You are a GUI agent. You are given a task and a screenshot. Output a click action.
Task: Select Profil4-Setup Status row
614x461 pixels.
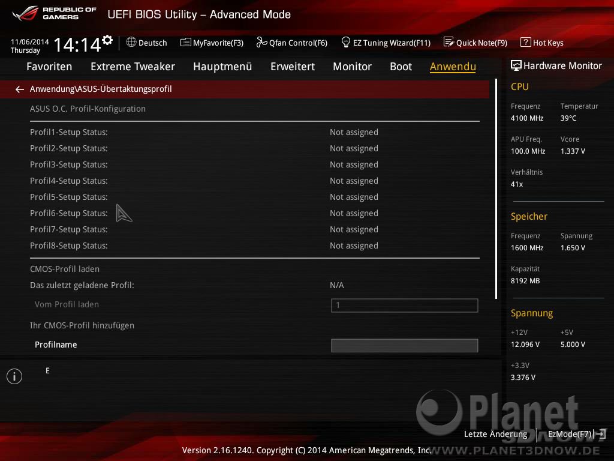[254, 181]
